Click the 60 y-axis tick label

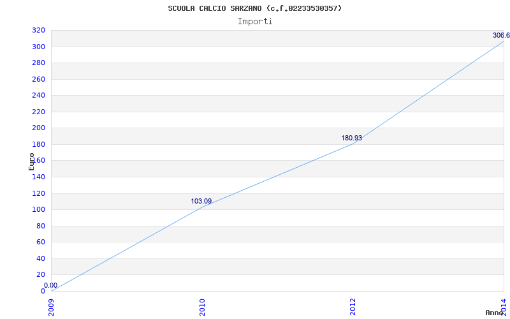(41, 242)
